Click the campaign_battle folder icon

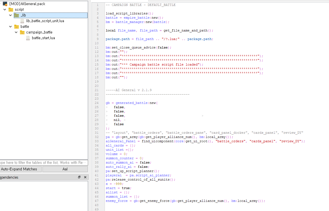[x=22, y=32]
